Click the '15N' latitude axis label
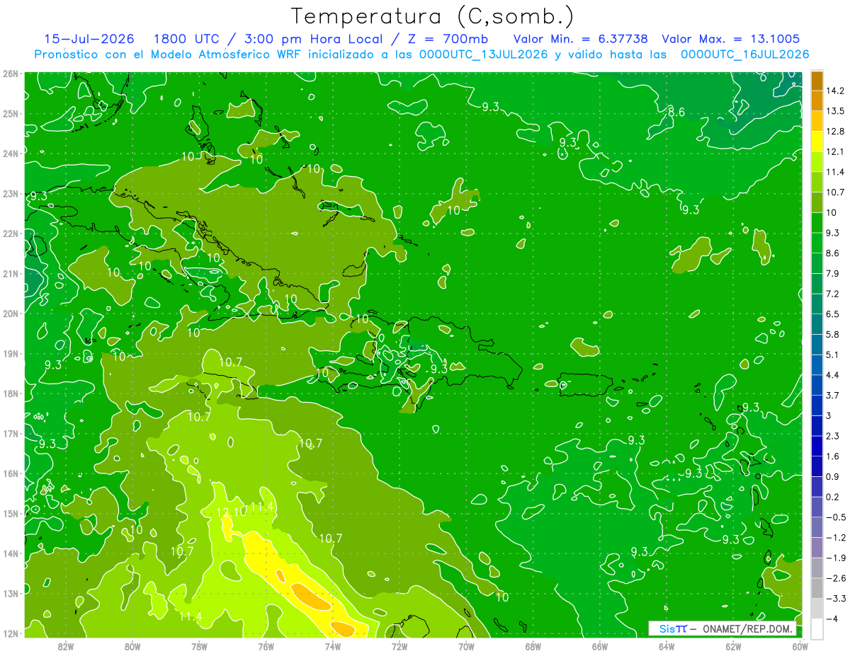850x656 pixels. pyautogui.click(x=10, y=513)
